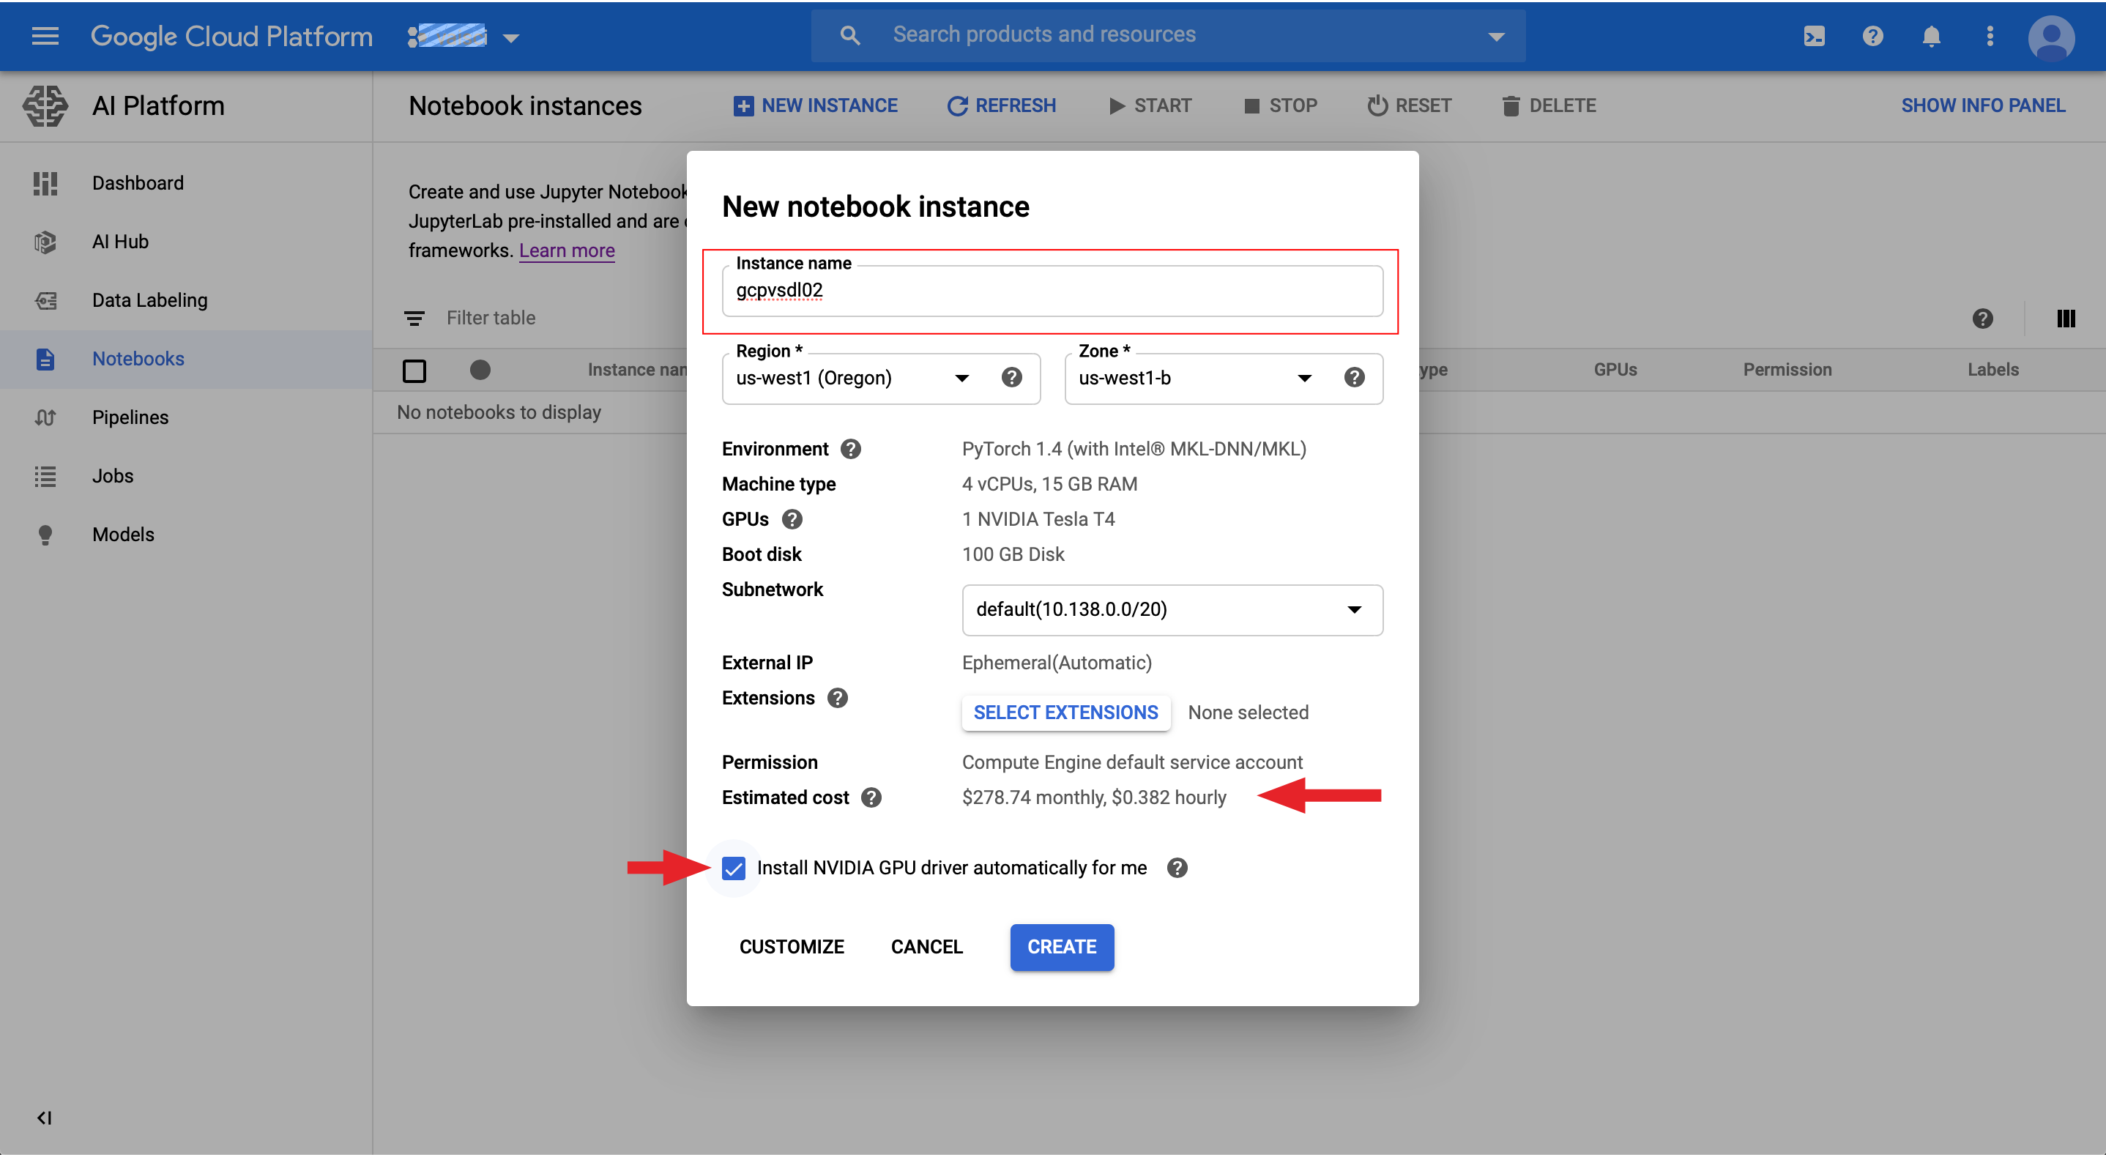Click the Environment help icon
This screenshot has width=2106, height=1157.
coord(851,449)
